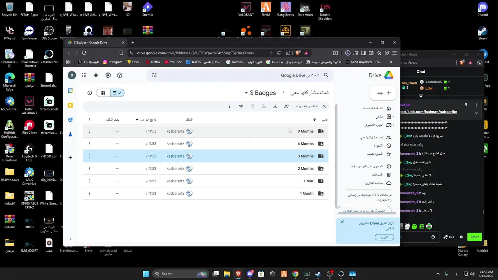Delete selected folder with trash icon
The image size is (498, 280).
(252, 106)
